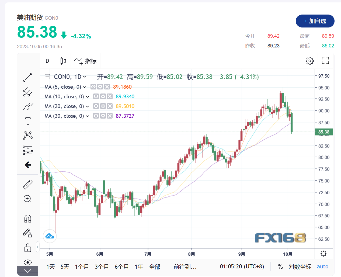Open settings for the MA 5 indicator
Screen dimensions: 341x277
click(x=100, y=87)
